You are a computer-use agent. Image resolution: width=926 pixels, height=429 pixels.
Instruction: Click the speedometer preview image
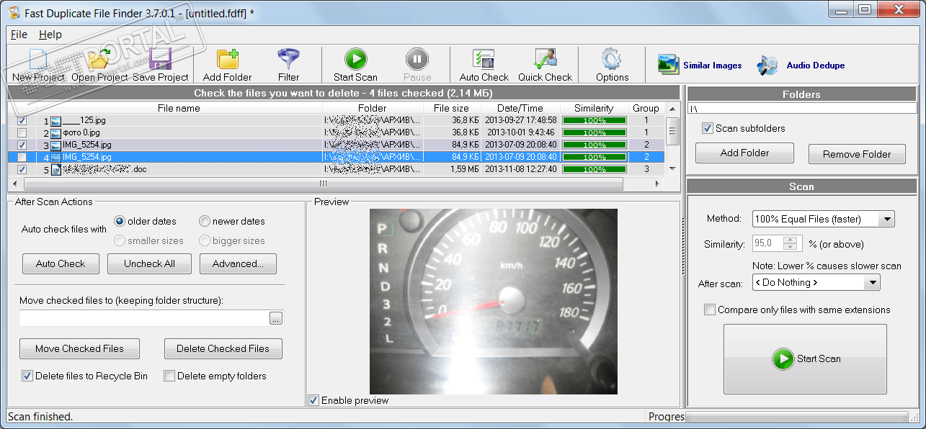494,301
